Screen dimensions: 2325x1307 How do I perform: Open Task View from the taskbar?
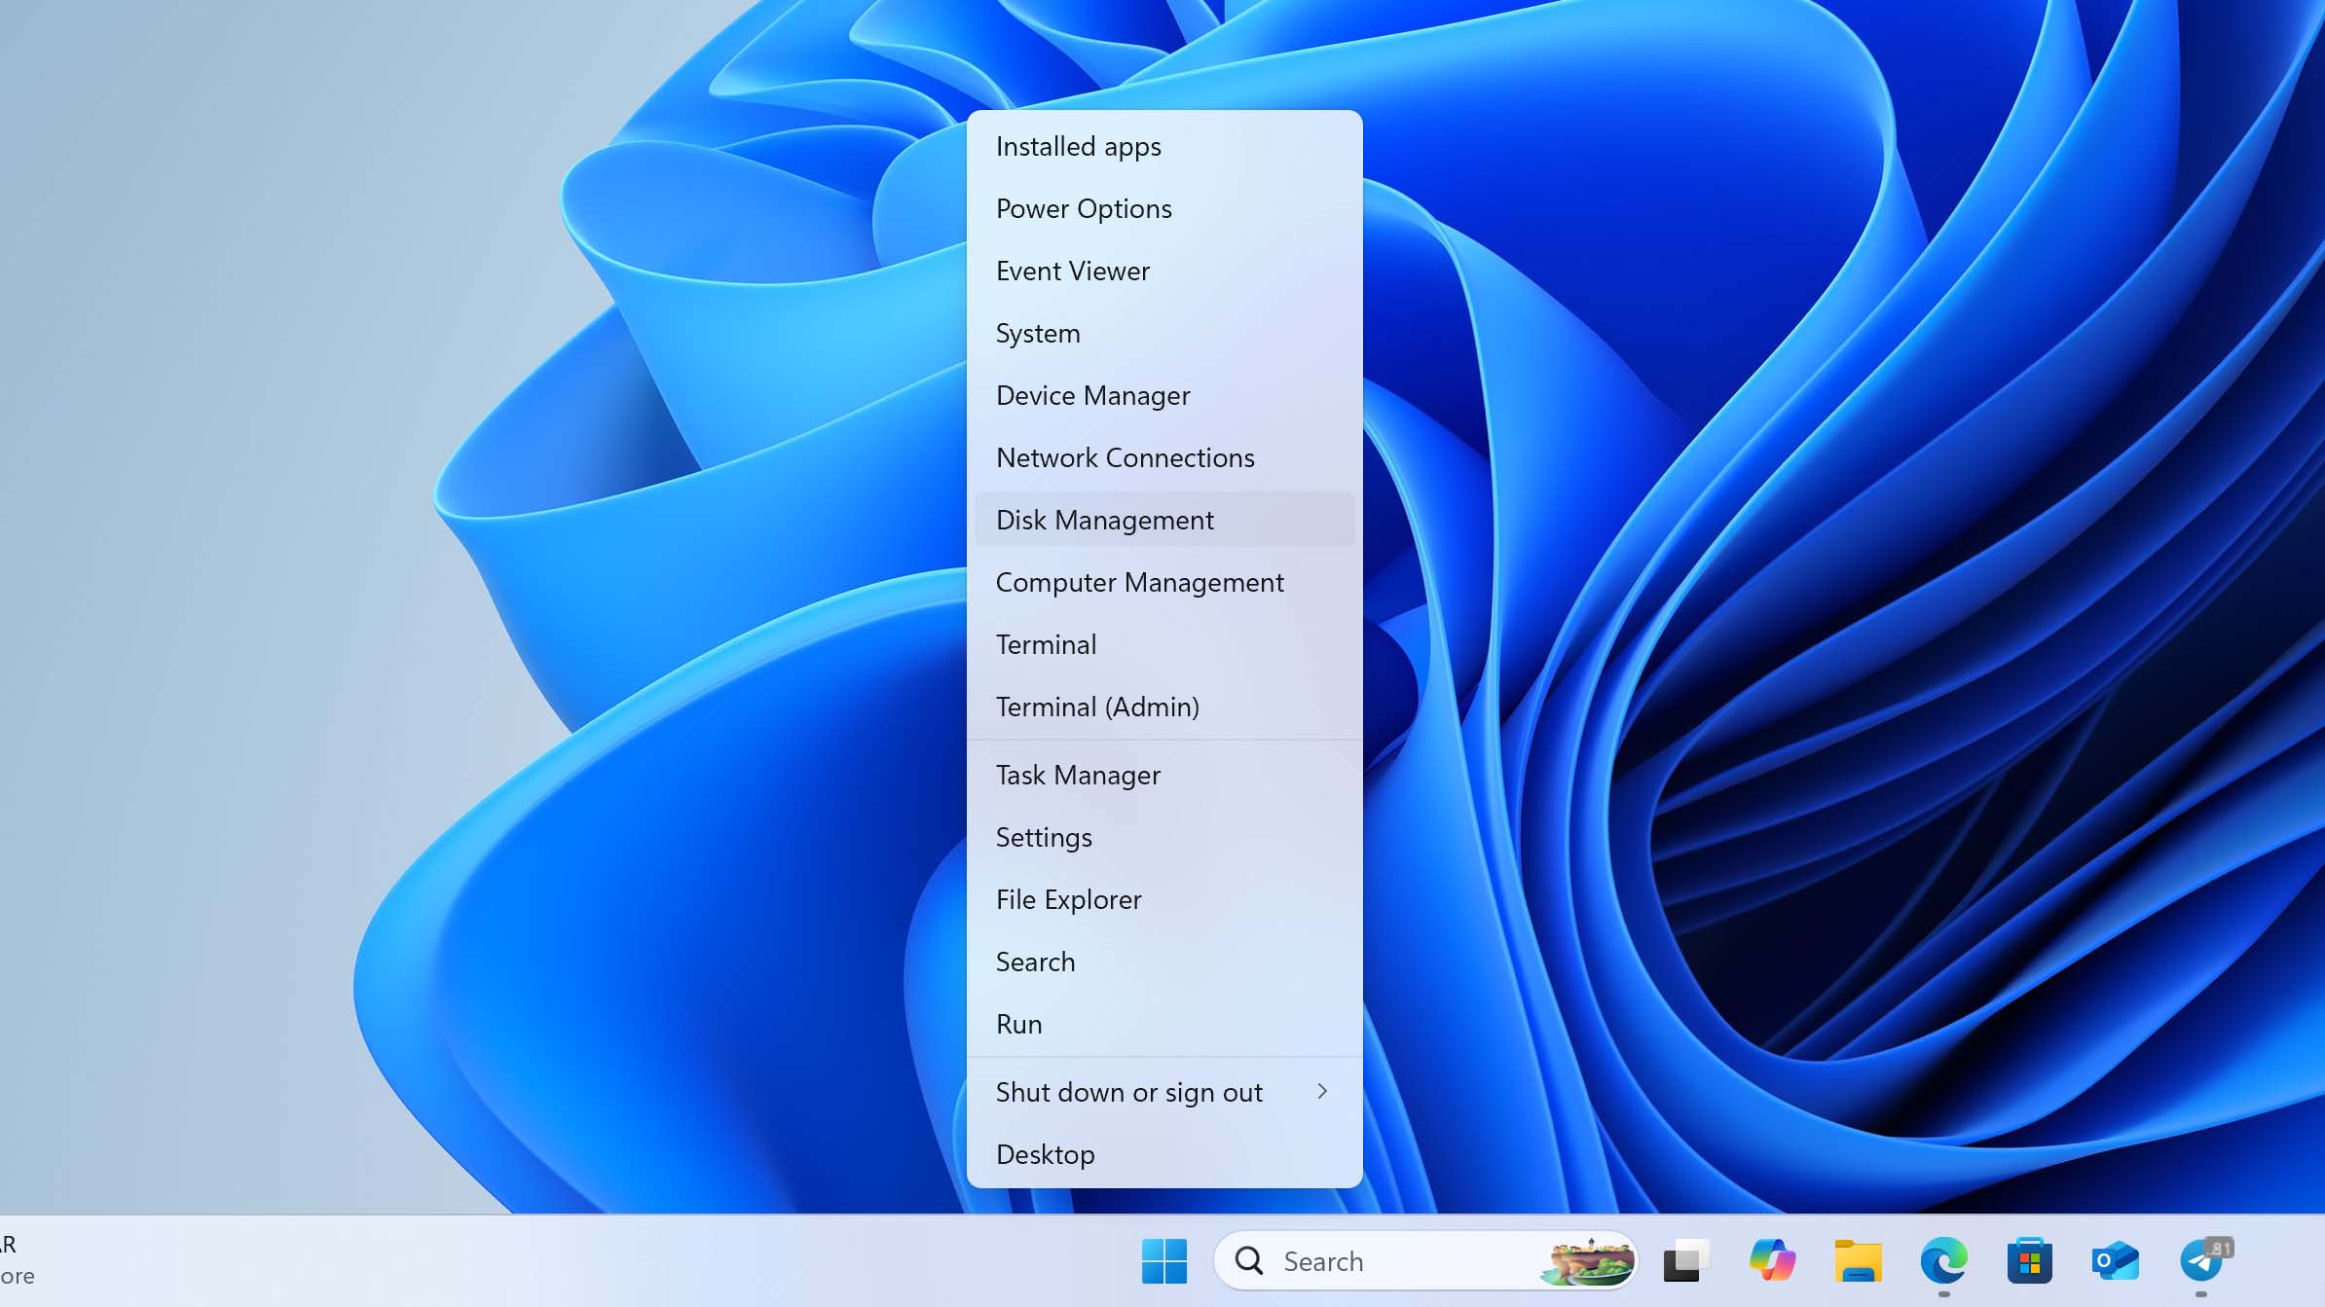pyautogui.click(x=1684, y=1260)
